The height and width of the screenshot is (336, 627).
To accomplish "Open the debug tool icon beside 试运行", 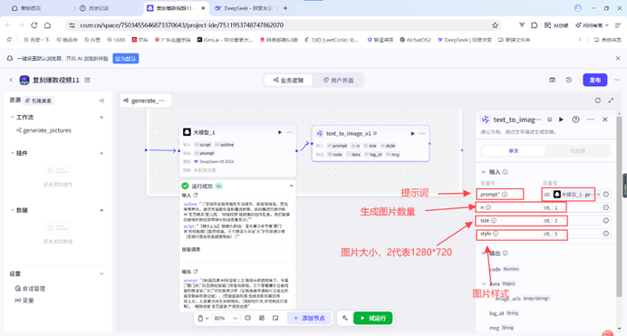I will [345, 318].
